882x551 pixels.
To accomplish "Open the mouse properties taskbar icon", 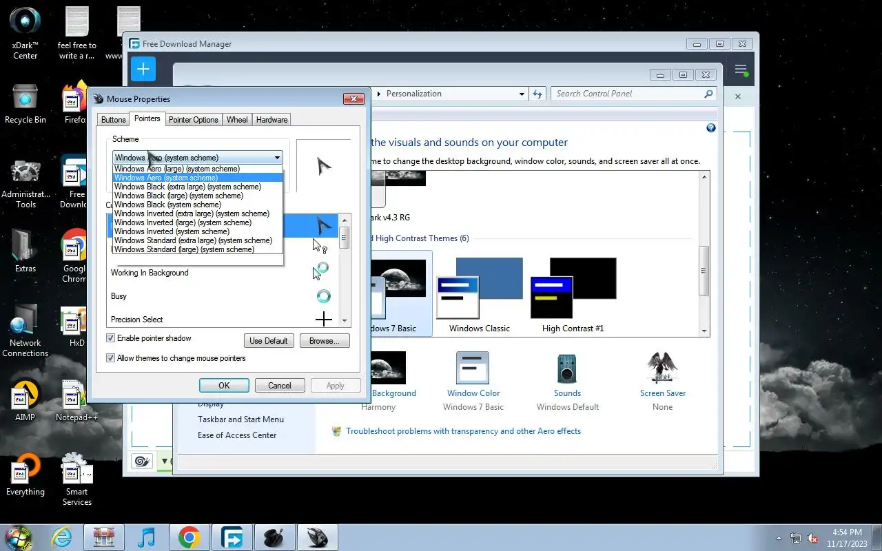I will pos(317,537).
